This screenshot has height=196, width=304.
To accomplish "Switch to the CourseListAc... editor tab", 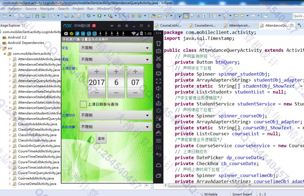I will (x=169, y=25).
